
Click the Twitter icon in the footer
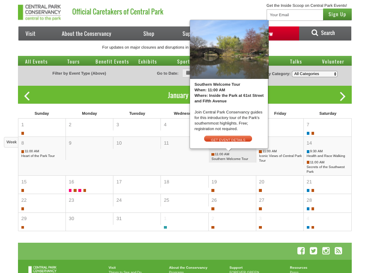click(x=313, y=251)
